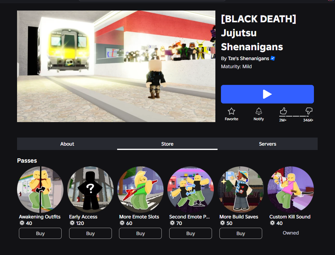Click the thumbs down dislike icon
The height and width of the screenshot is (255, 335).
(x=309, y=111)
